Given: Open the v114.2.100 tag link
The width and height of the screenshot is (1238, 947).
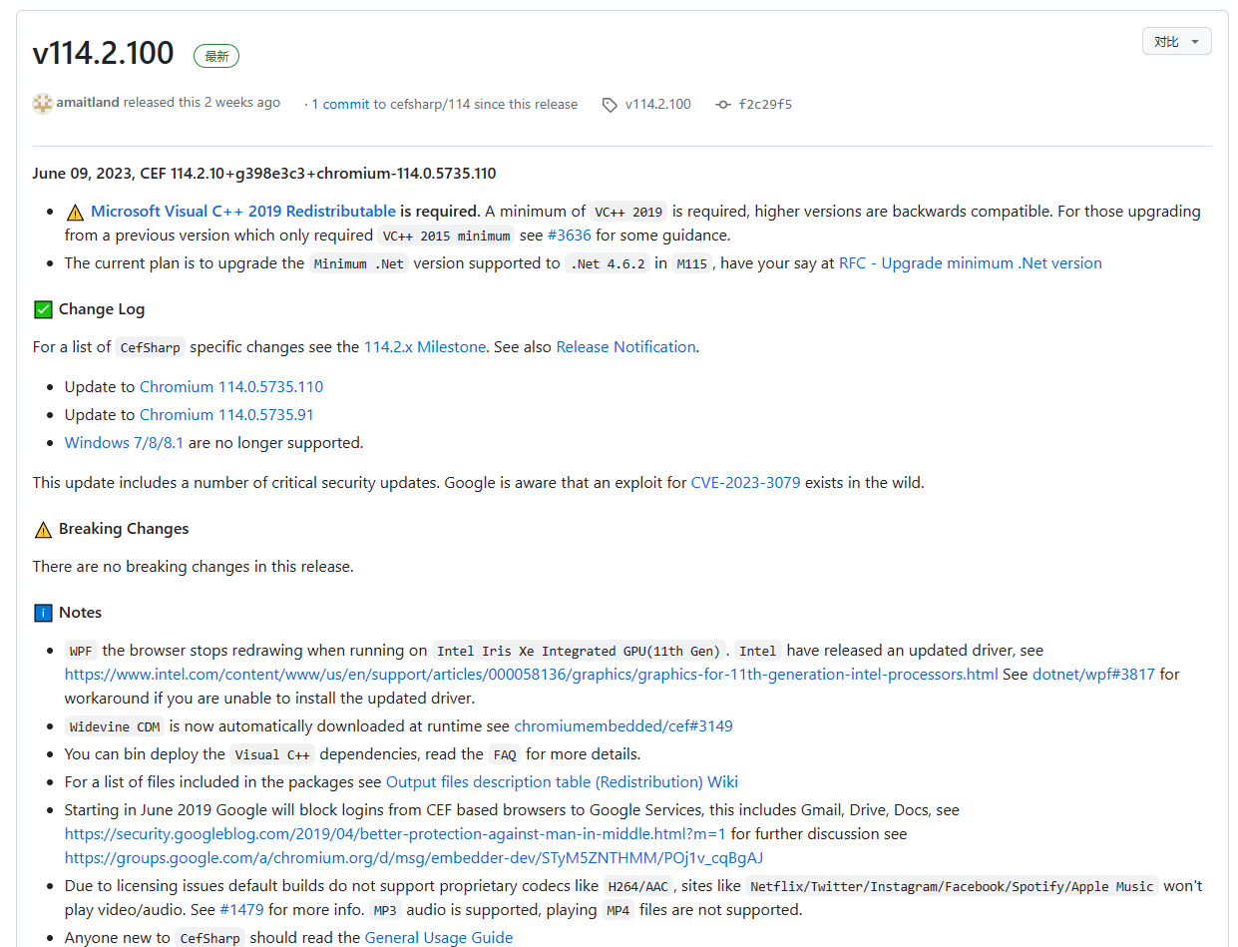Looking at the screenshot, I should point(657,104).
